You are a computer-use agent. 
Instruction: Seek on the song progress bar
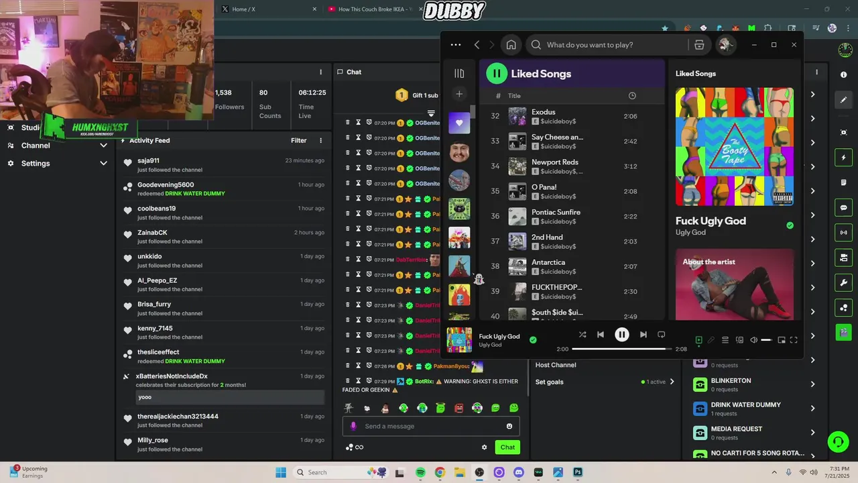tap(622, 349)
